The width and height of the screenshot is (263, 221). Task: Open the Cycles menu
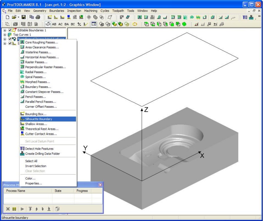click(x=105, y=11)
